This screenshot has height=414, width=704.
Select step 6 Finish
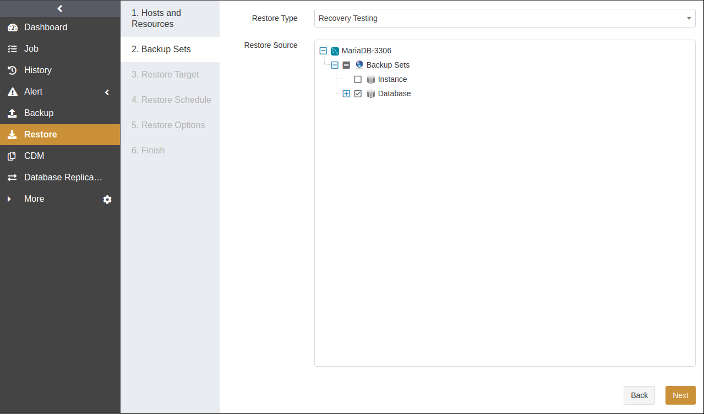pos(170,151)
